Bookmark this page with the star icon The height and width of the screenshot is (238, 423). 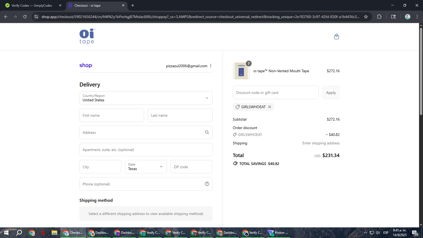click(x=366, y=17)
